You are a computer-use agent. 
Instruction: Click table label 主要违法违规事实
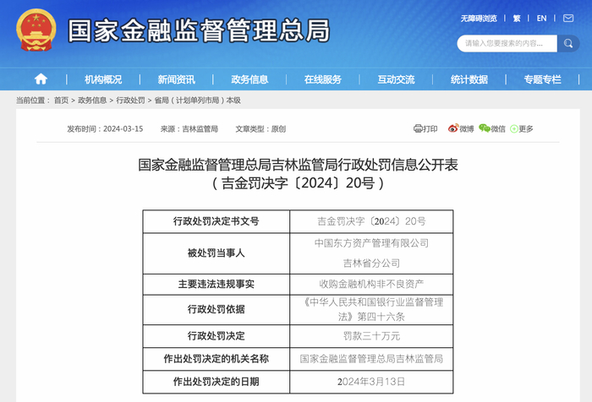point(217,284)
